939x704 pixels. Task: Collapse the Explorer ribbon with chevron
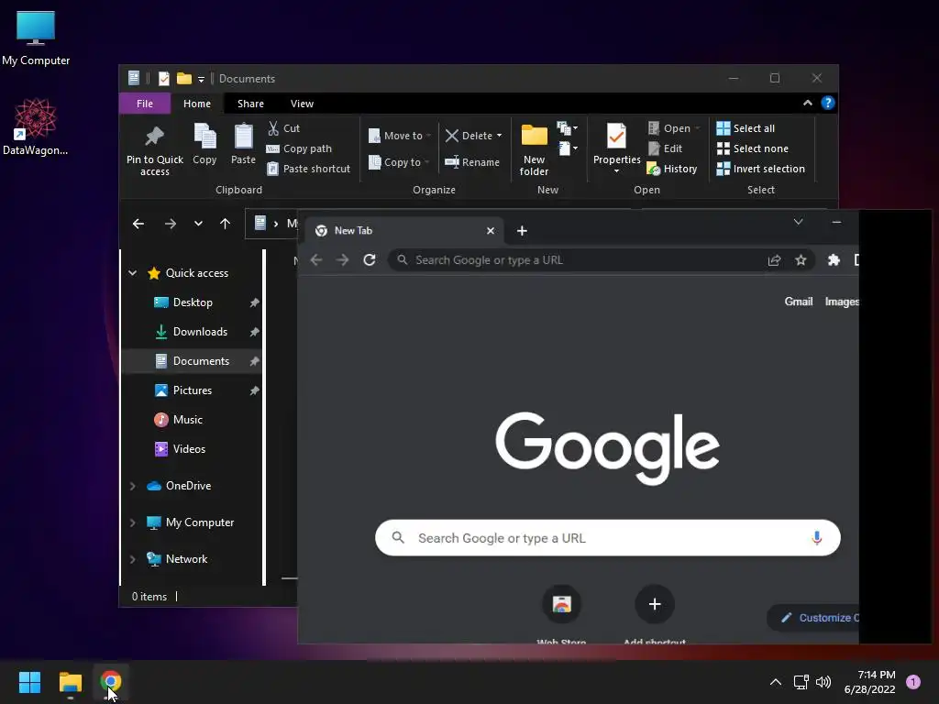tap(808, 103)
